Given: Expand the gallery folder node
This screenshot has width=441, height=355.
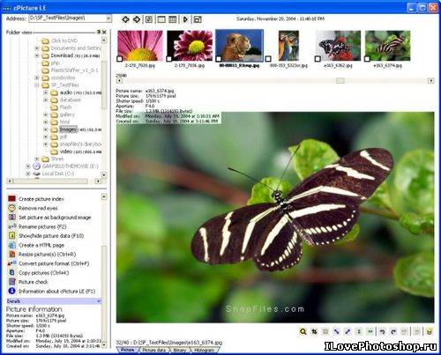Looking at the screenshot, I should point(46,115).
